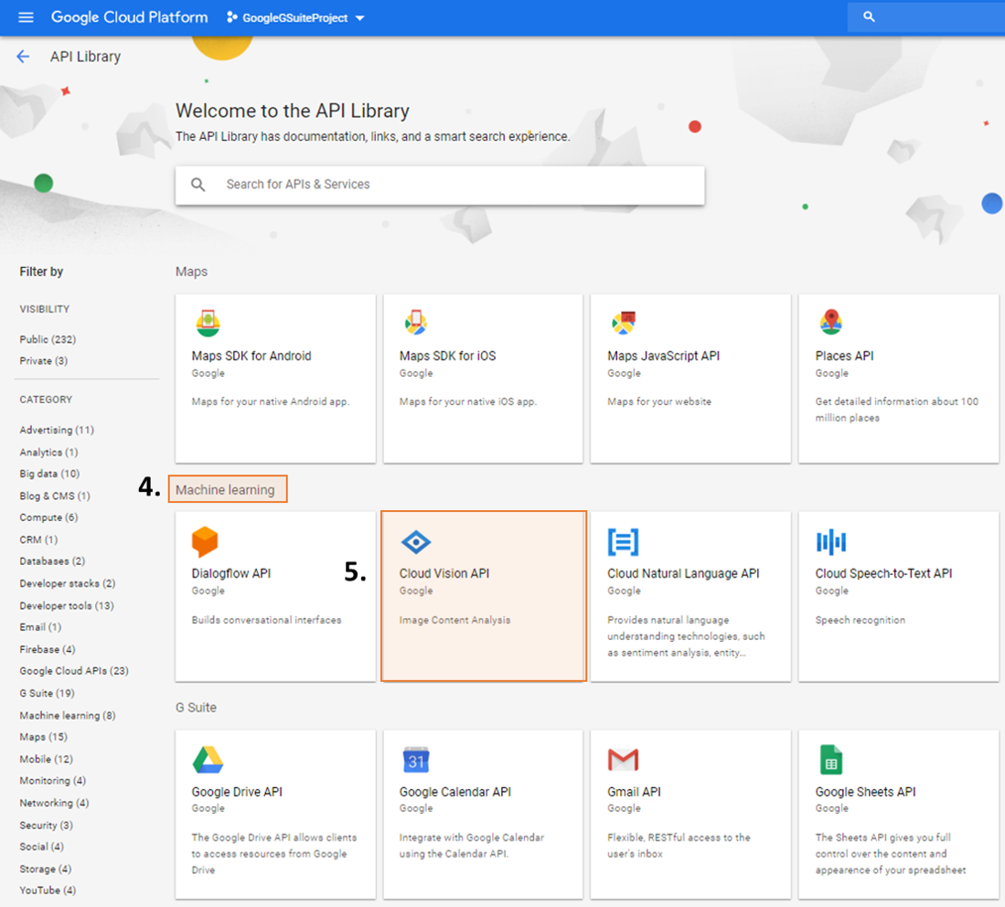Image resolution: width=1005 pixels, height=907 pixels.
Task: Filter by Email (1) category
Action: pos(40,627)
